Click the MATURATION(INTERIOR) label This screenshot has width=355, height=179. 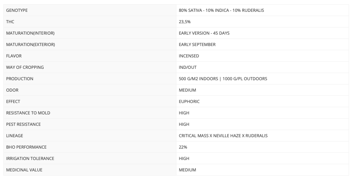(x=30, y=33)
